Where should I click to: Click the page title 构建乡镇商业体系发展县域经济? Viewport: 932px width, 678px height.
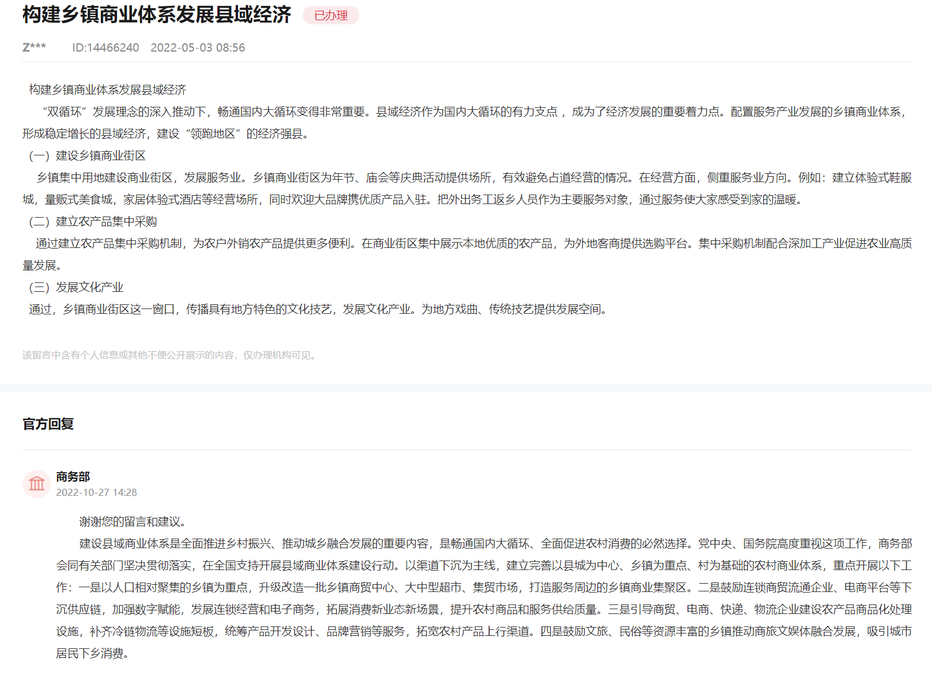coord(157,15)
